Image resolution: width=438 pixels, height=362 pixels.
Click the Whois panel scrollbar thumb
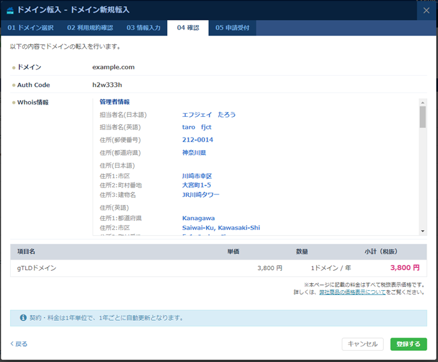422,117
